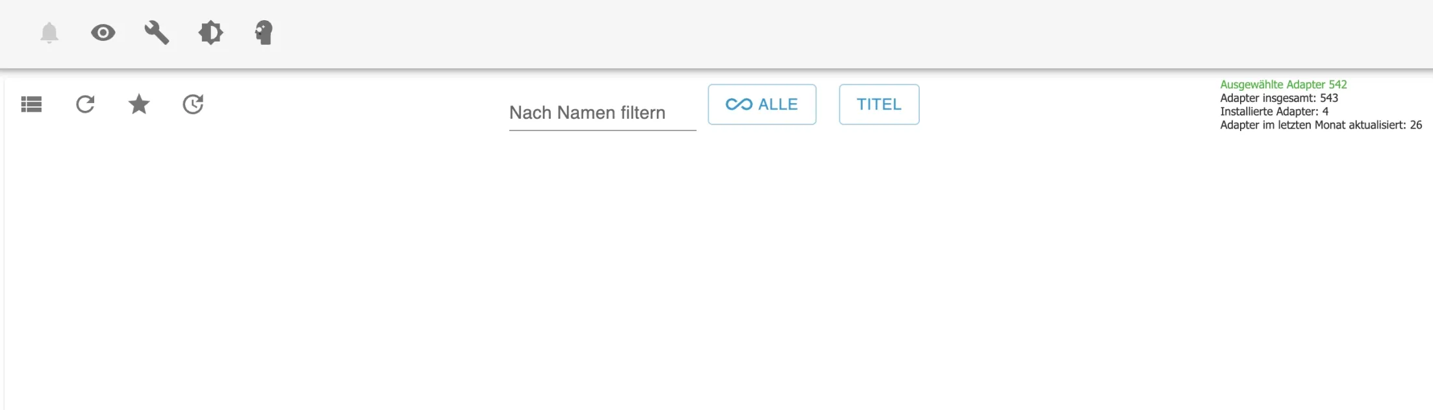Click the eye visibility icon
The width and height of the screenshot is (1433, 410).
103,32
